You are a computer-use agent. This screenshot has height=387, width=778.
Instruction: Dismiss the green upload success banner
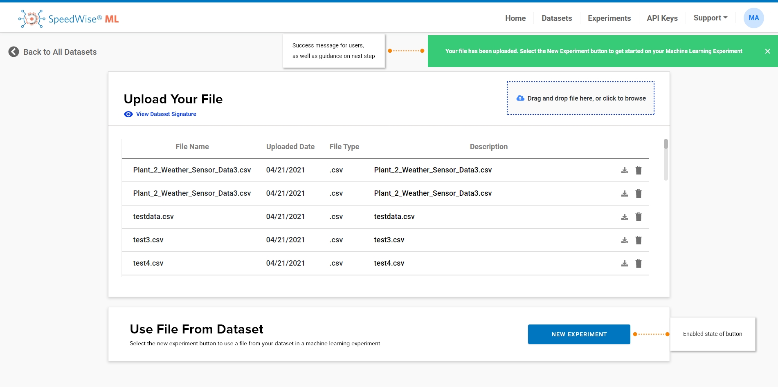pos(767,51)
